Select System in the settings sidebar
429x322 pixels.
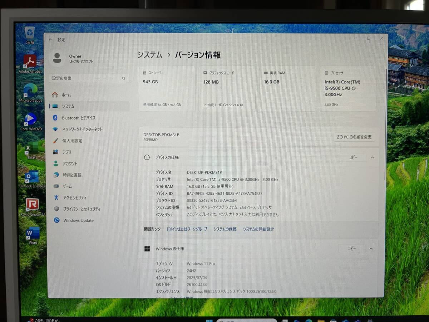tap(89, 106)
